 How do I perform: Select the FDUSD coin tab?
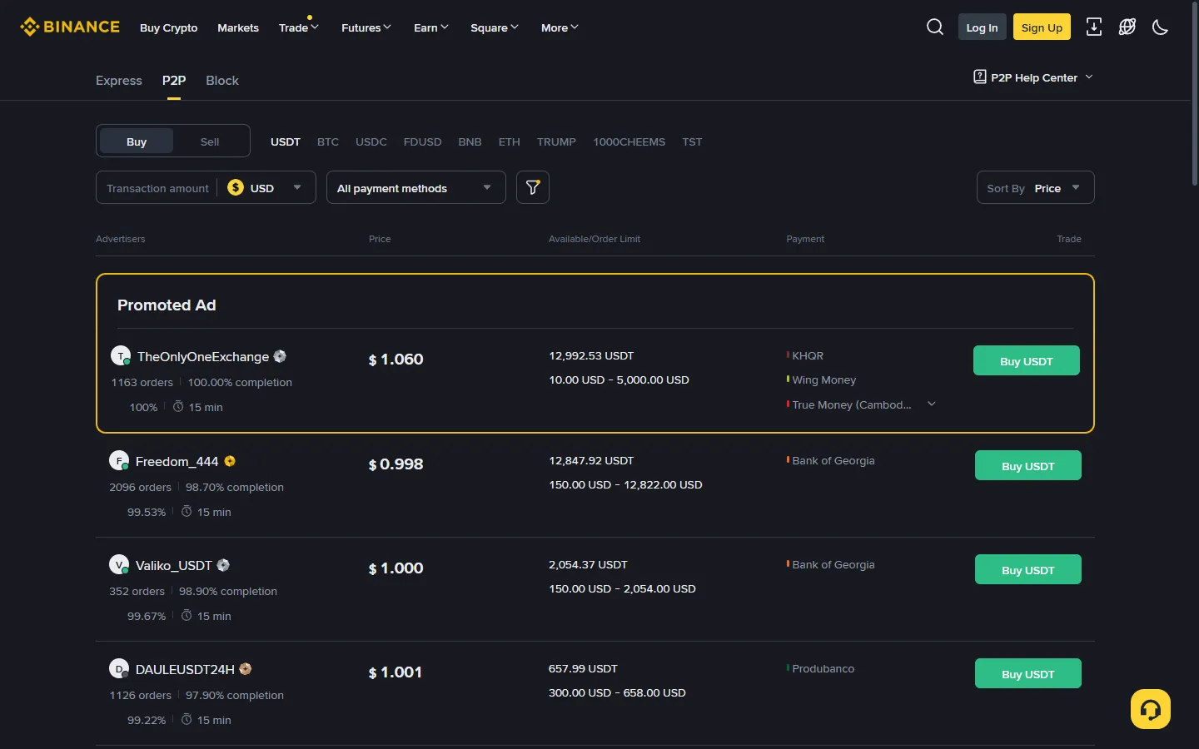click(423, 141)
